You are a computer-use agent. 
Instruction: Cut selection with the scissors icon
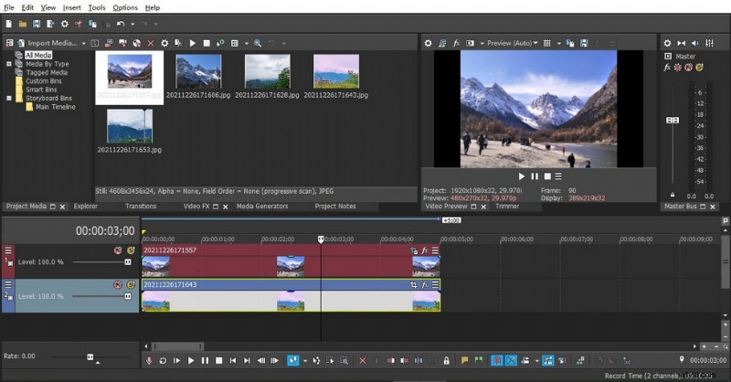tap(79, 24)
